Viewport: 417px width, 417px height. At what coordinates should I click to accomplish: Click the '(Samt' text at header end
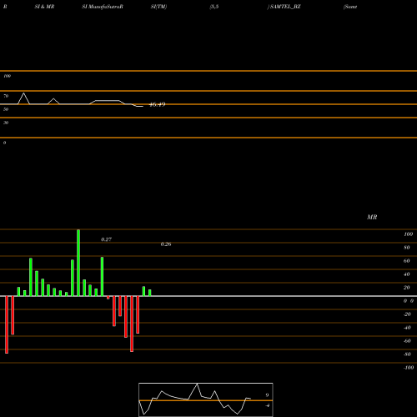[350, 7]
